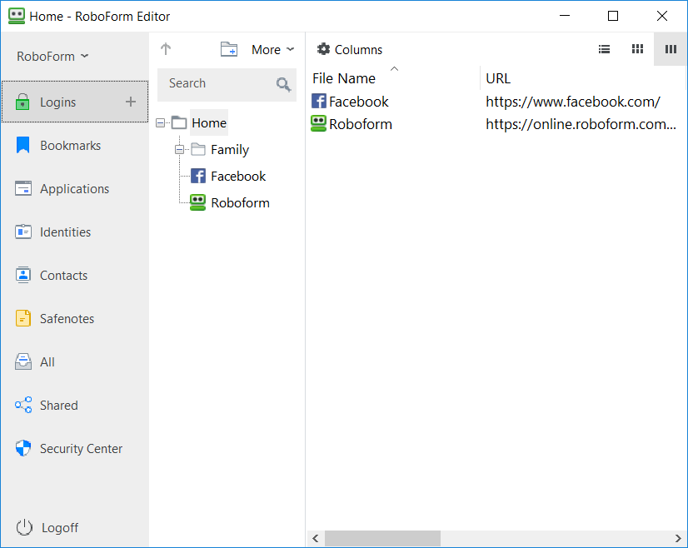Image resolution: width=688 pixels, height=548 pixels.
Task: Select Roboform in the folder tree
Action: (x=240, y=202)
